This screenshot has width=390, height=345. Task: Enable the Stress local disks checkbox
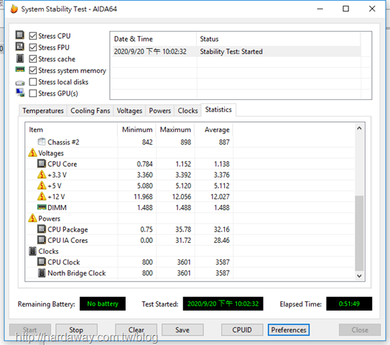33,82
